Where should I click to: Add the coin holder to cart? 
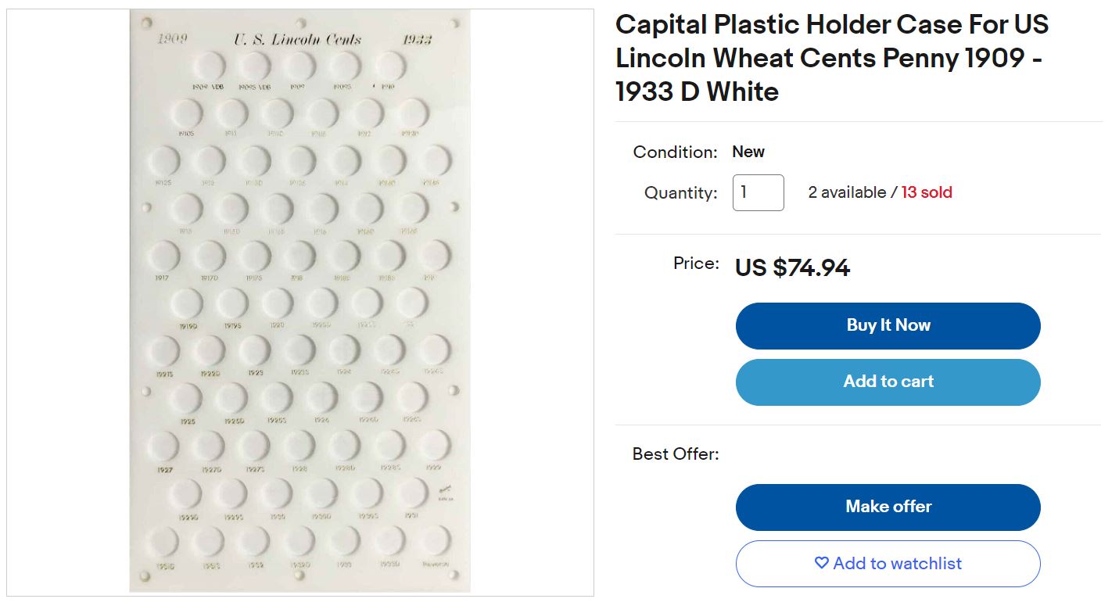(888, 382)
